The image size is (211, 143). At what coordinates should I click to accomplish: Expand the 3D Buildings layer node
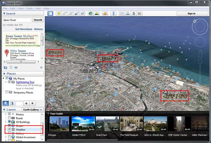(x=6, y=122)
